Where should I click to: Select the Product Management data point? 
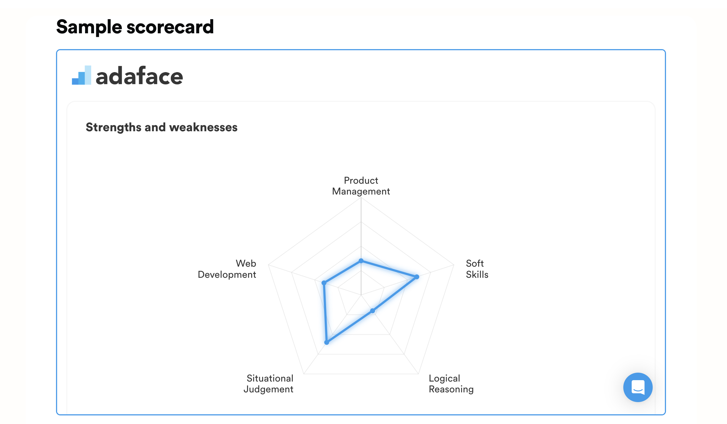361,261
